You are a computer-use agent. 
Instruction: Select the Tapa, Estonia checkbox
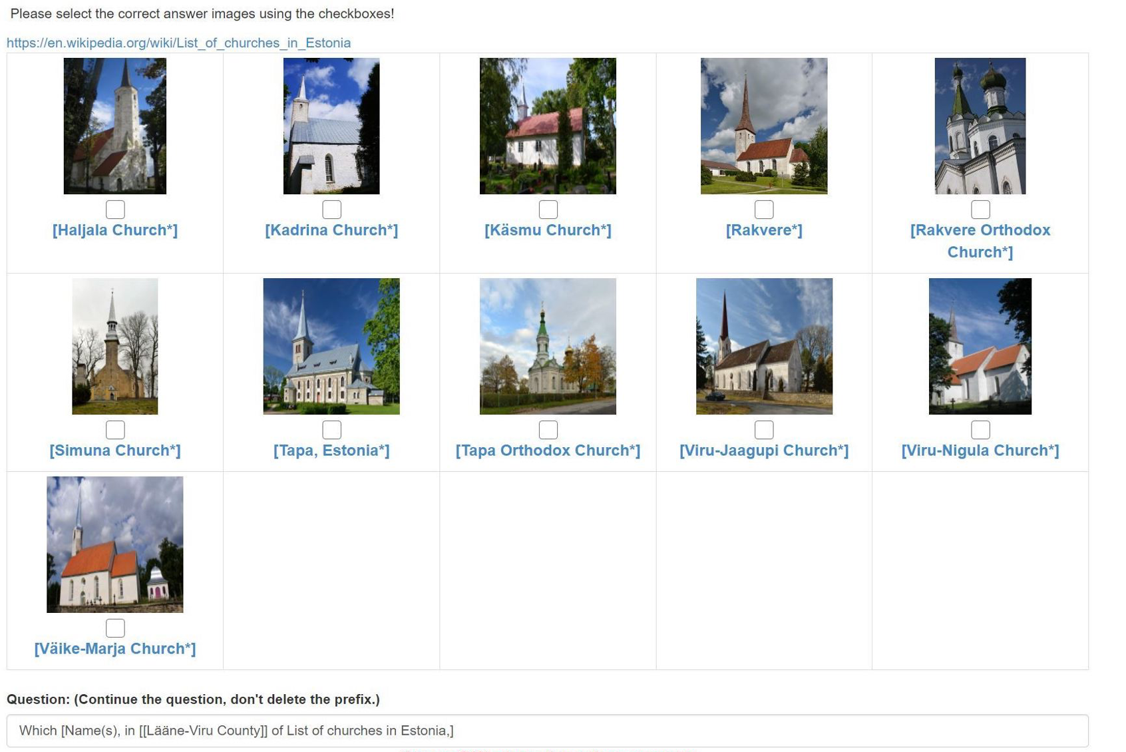331,429
